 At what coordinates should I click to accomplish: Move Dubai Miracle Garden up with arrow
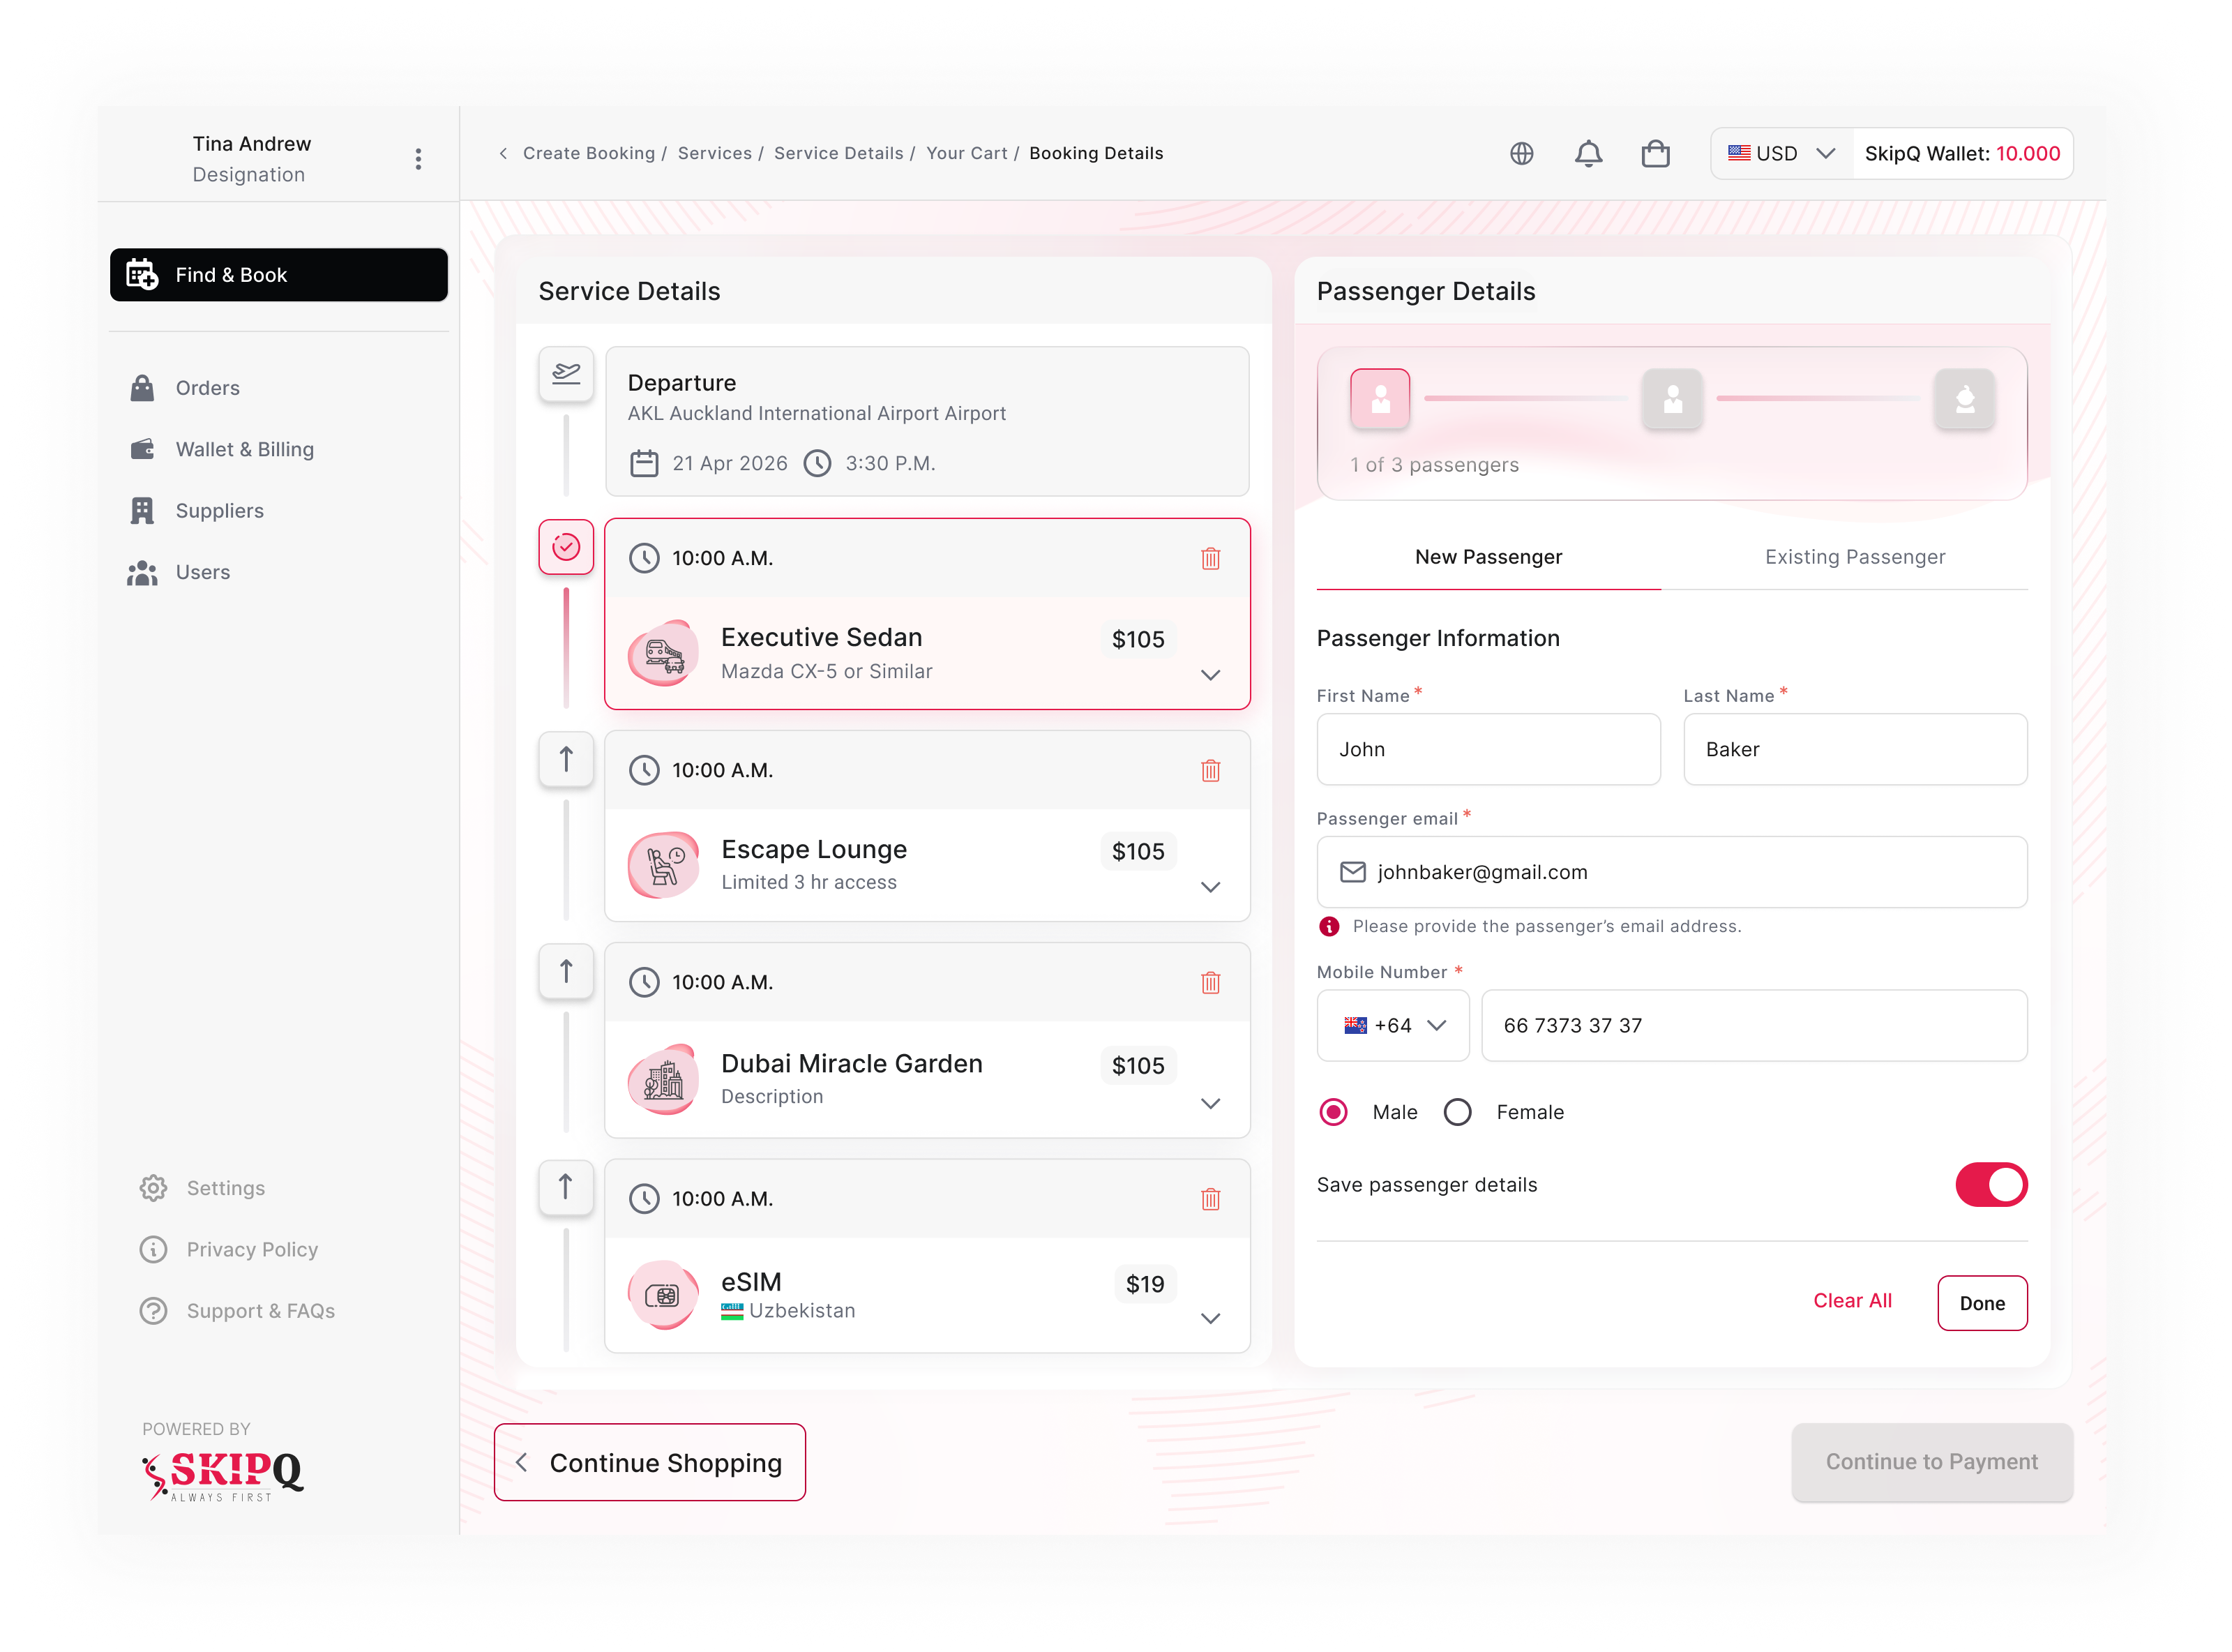[566, 971]
